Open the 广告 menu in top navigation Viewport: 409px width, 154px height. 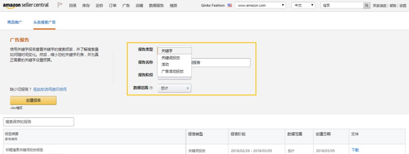(x=126, y=6)
